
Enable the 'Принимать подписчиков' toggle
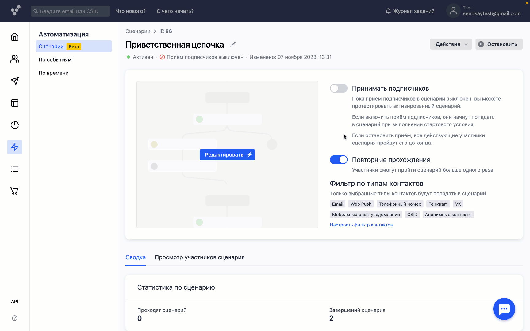(339, 88)
